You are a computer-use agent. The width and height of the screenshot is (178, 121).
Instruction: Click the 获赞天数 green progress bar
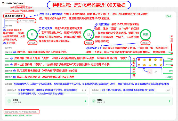[89, 73]
